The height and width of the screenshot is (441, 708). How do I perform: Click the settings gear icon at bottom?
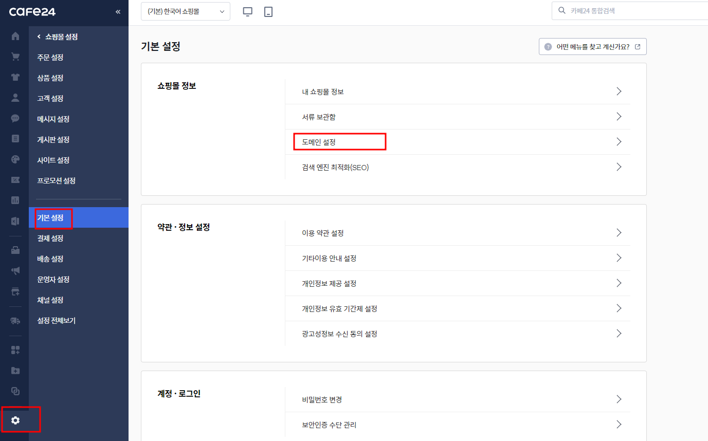coord(15,420)
